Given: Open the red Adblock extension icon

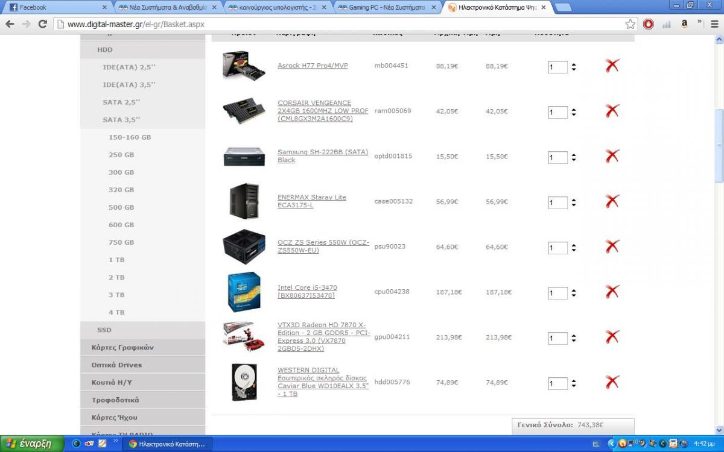Looking at the screenshot, I should click(649, 24).
